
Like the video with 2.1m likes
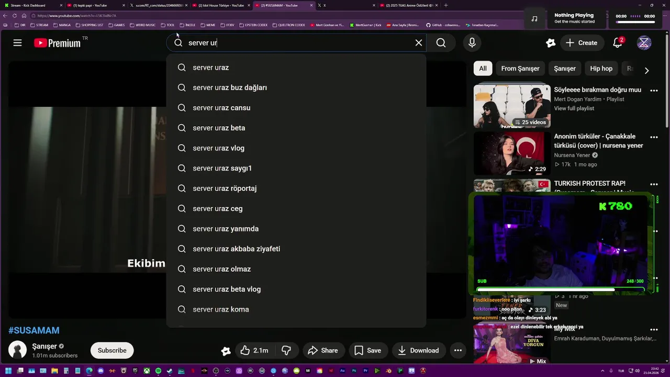[254, 350]
